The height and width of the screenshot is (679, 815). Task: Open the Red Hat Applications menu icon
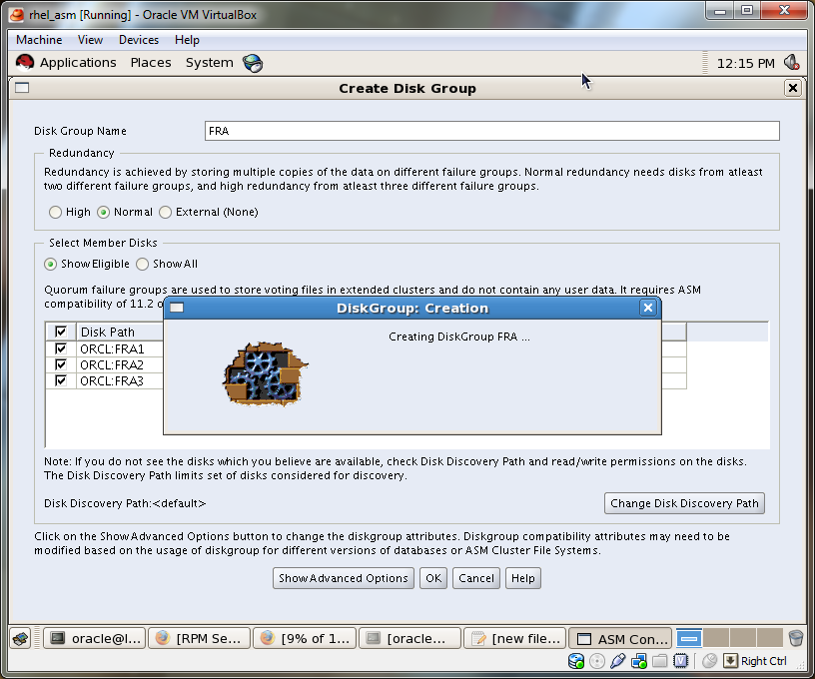(x=24, y=63)
